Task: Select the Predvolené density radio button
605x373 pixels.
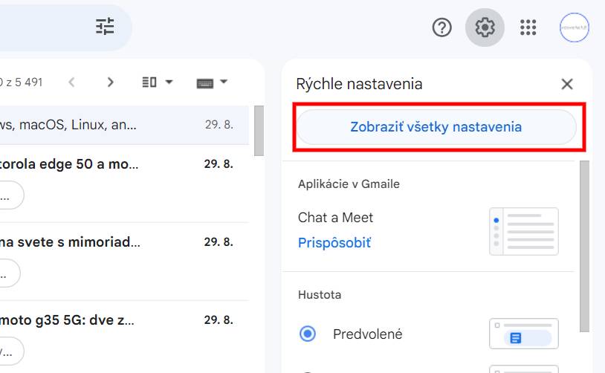Action: 308,334
